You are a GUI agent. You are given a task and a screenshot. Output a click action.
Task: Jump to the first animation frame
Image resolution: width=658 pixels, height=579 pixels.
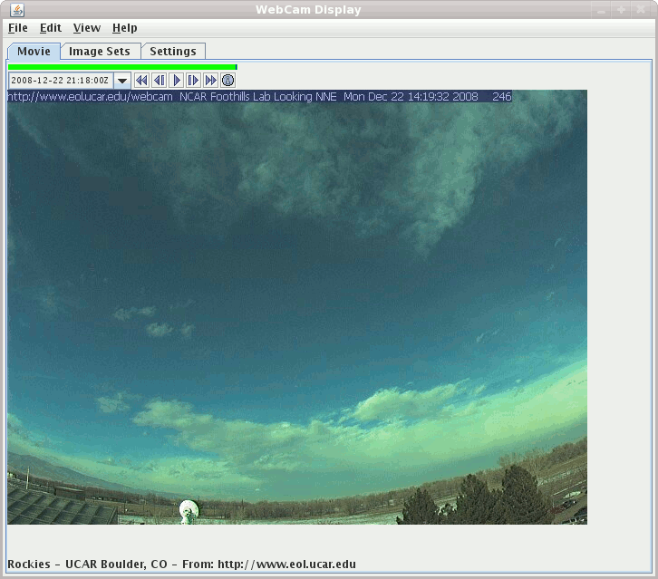(141, 81)
